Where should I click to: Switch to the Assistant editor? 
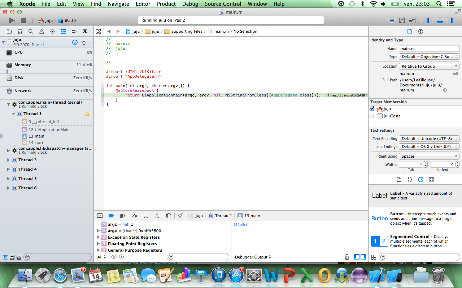pyautogui.click(x=402, y=21)
